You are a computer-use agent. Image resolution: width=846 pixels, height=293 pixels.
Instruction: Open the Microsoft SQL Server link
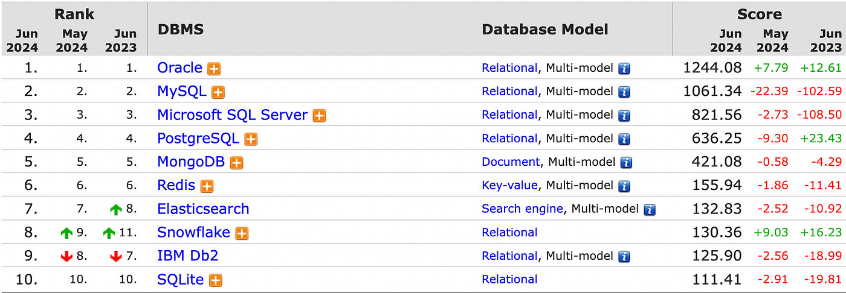[232, 115]
